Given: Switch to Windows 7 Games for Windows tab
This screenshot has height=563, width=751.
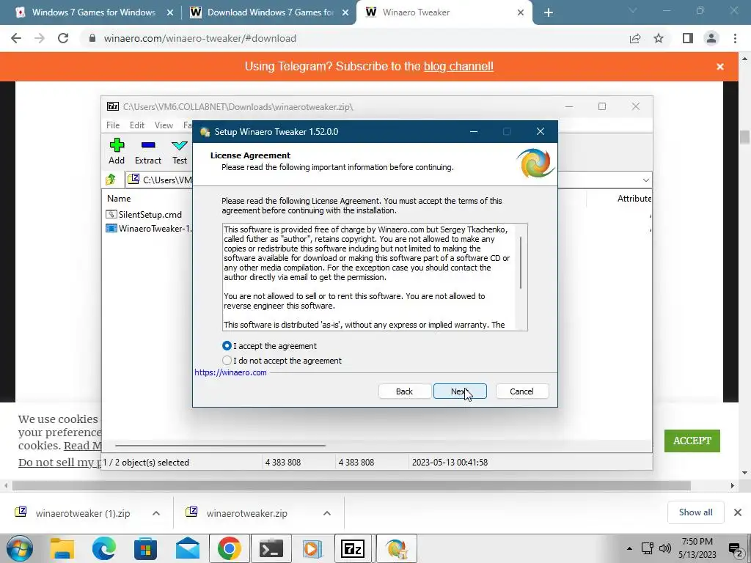Looking at the screenshot, I should [93, 12].
